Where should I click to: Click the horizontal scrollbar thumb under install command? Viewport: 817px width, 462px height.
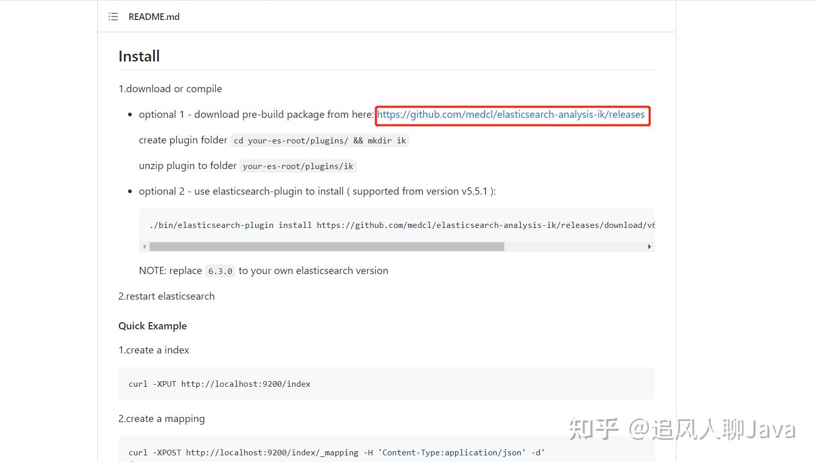point(327,247)
